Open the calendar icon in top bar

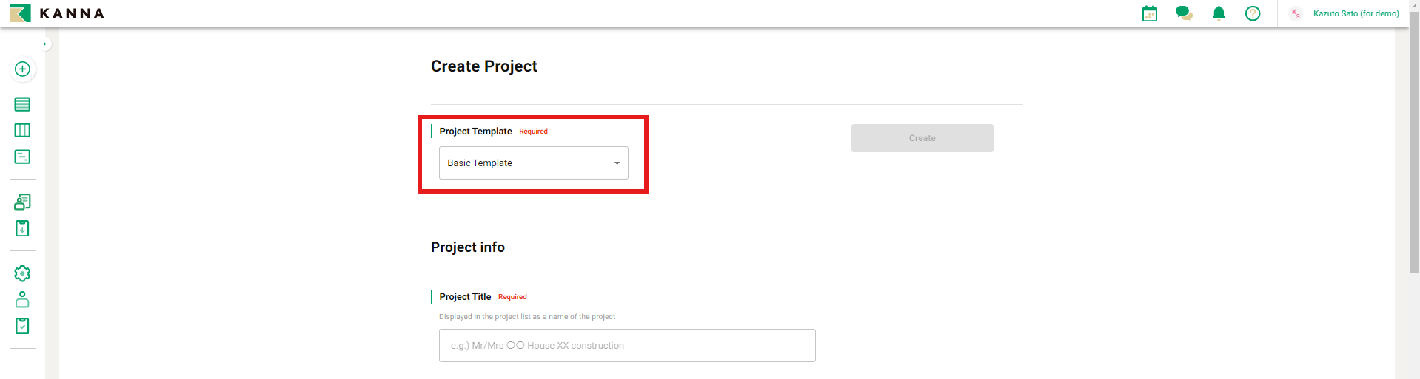tap(1149, 13)
